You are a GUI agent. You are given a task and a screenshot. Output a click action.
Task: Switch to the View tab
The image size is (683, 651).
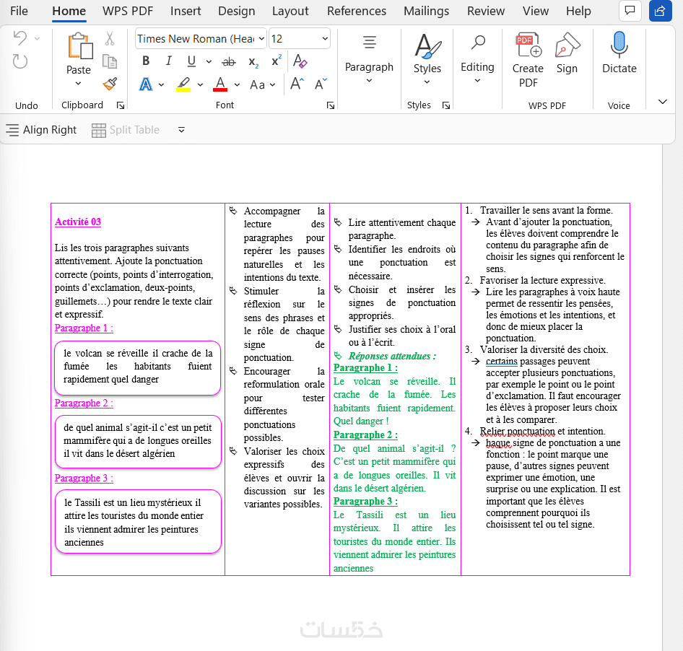click(x=535, y=11)
